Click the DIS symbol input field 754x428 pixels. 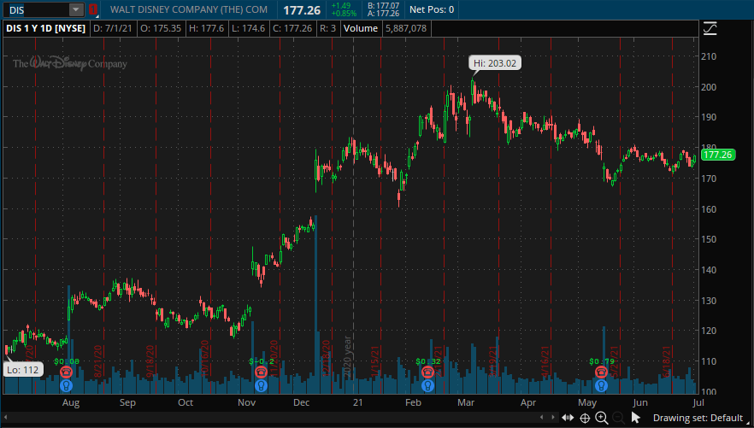point(38,9)
